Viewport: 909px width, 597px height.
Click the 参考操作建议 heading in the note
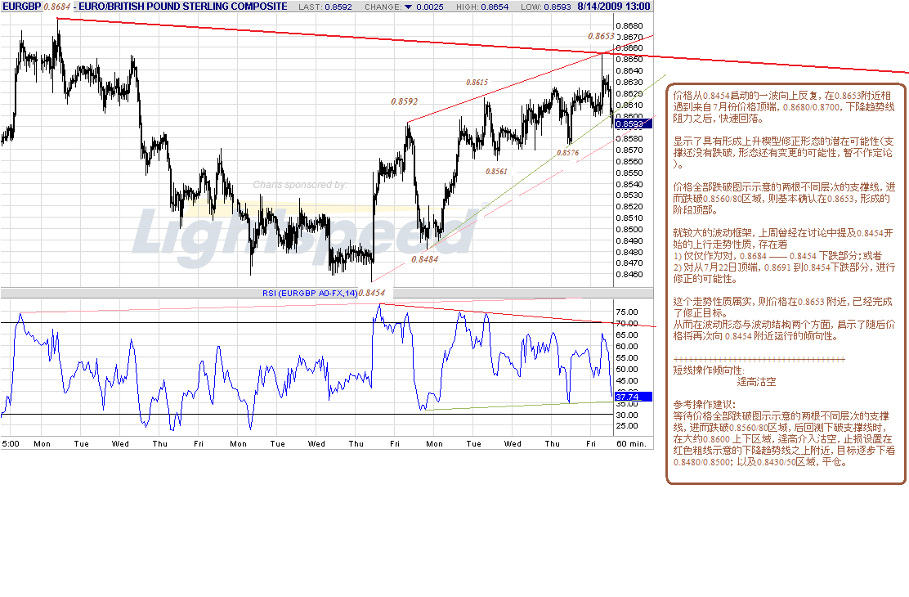point(705,404)
